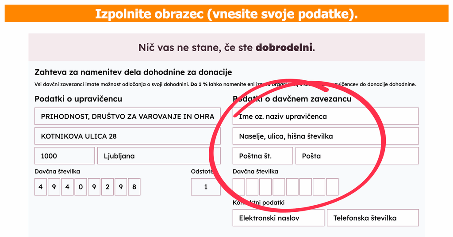Click the beneficiary tax box containing '2'

pyautogui.click(x=107, y=187)
